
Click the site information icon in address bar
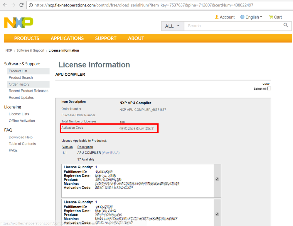(x=31, y=5)
